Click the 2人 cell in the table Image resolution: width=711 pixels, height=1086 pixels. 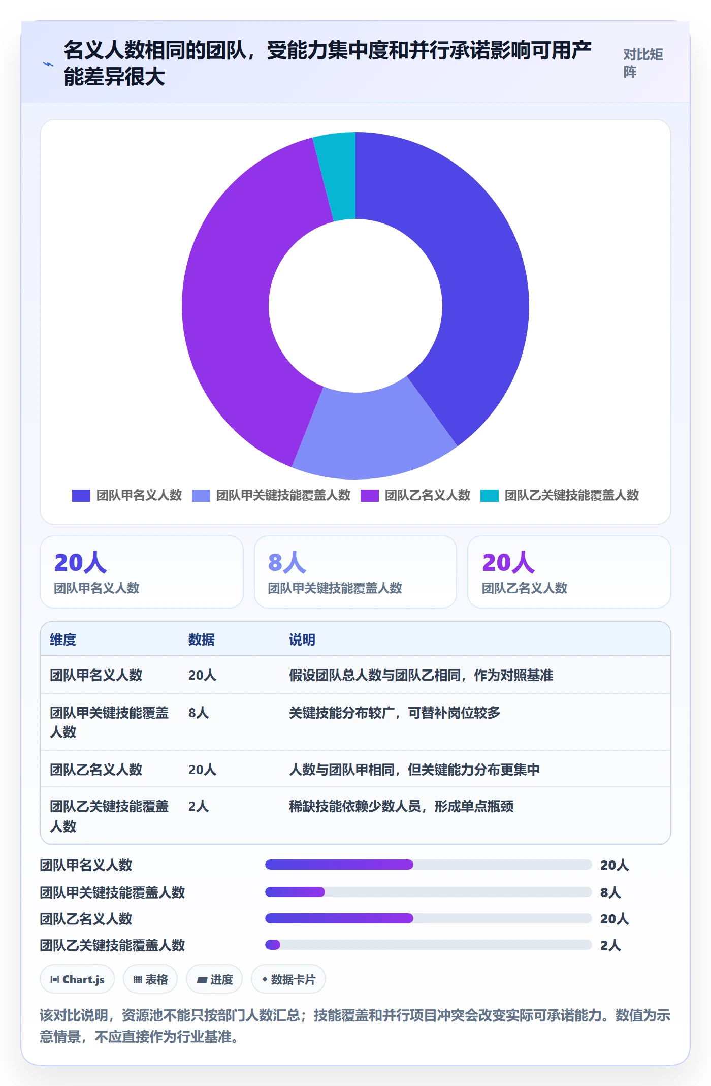[199, 806]
